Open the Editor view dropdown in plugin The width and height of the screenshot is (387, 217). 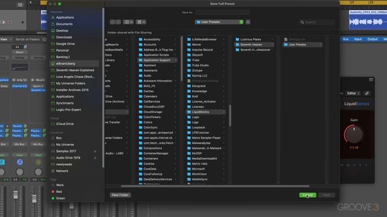coord(353,93)
